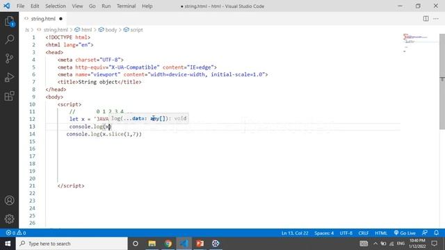
Task: Click the network icon in system tray
Action: pos(391,244)
